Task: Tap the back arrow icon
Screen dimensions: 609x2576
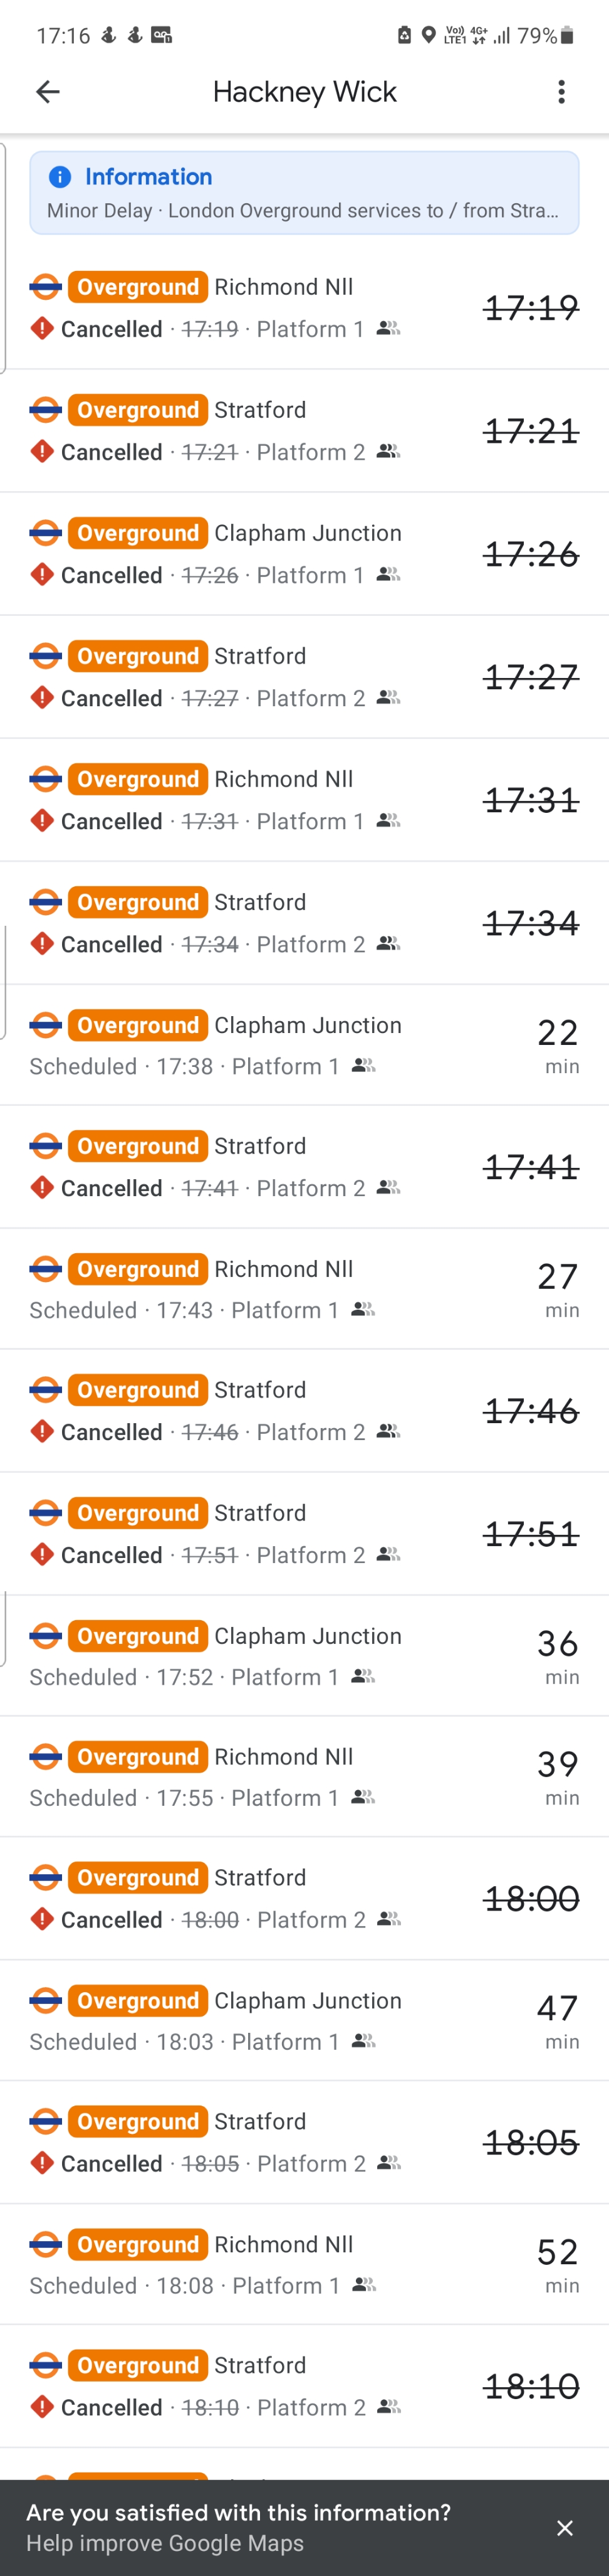Action: pyautogui.click(x=48, y=92)
